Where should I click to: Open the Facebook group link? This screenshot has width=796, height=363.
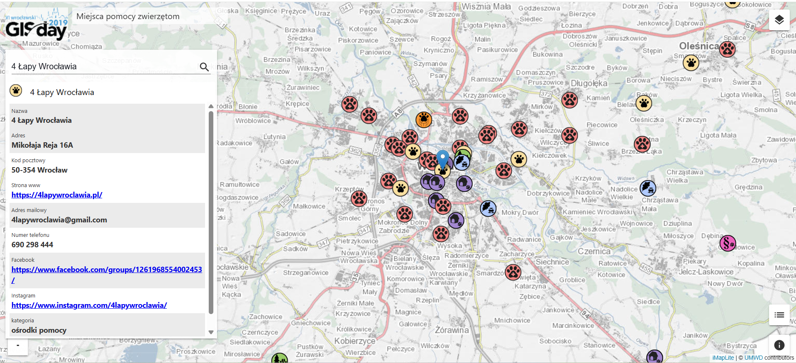(107, 270)
